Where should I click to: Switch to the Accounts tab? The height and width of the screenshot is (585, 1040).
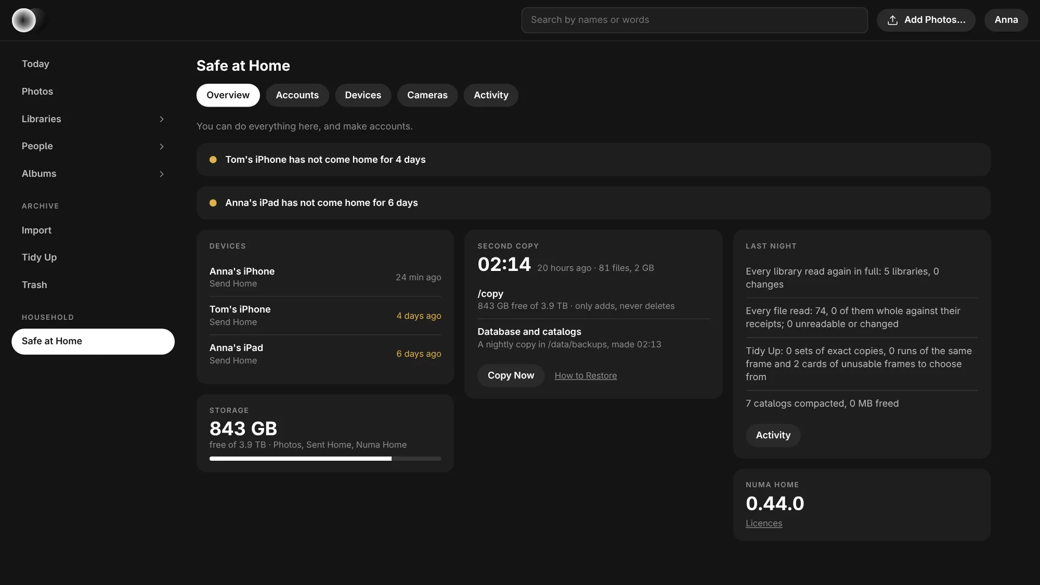pyautogui.click(x=297, y=95)
